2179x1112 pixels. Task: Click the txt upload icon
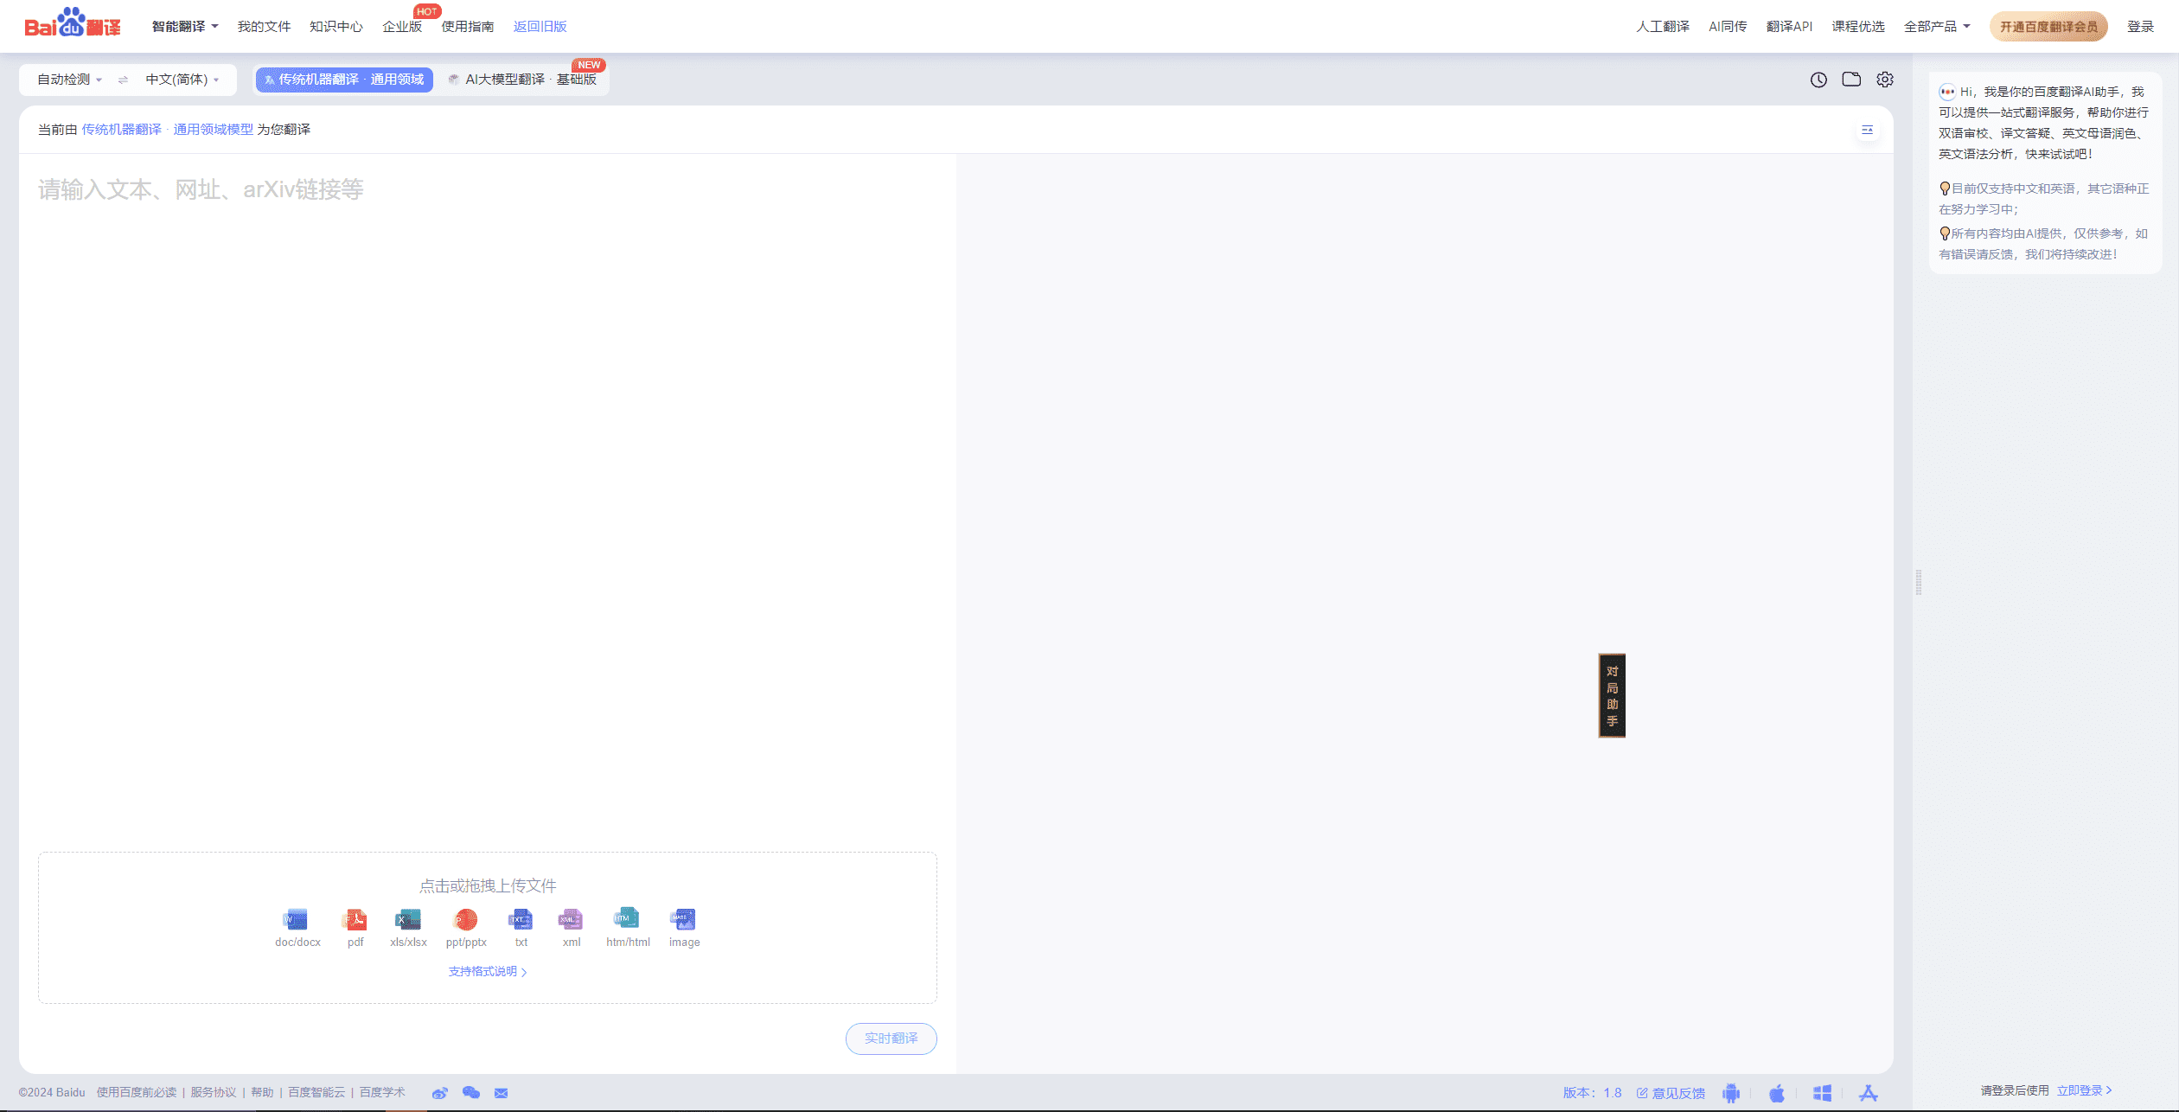[521, 919]
